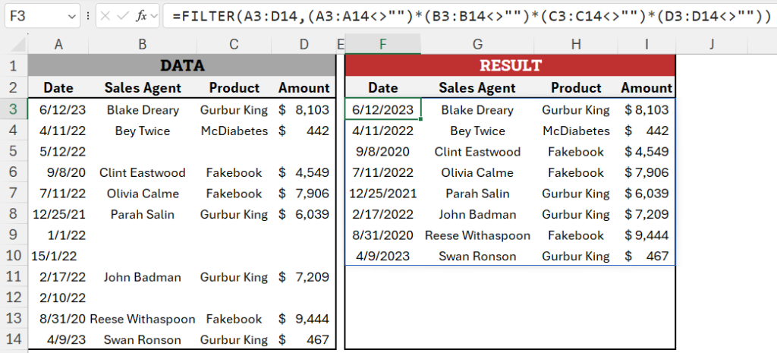Select row 10 header

(x=14, y=256)
